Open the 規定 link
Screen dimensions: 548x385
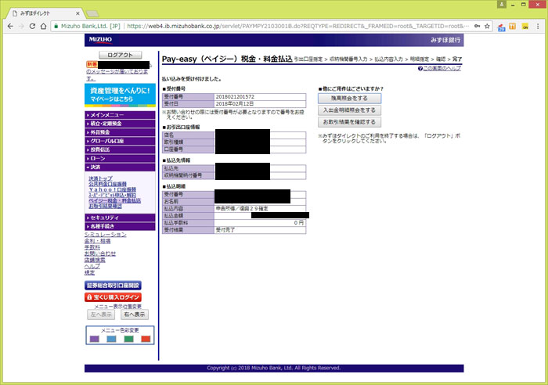[89, 272]
